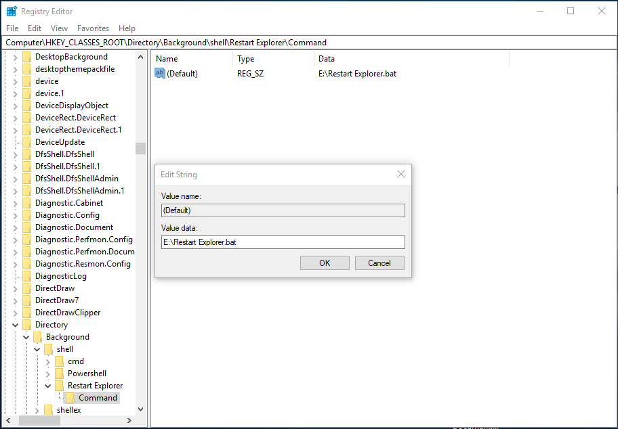Select the DeviceRect.DeviceRect.1 key
This screenshot has width=618, height=429.
click(79, 130)
